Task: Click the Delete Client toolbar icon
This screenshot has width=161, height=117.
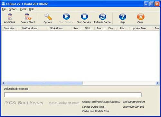Action: point(28,17)
